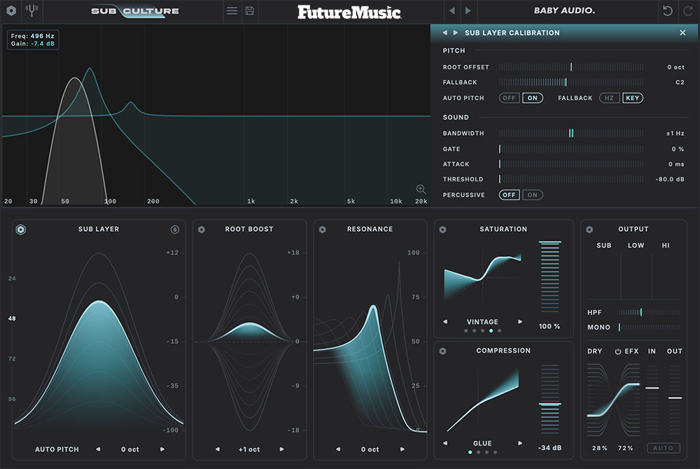Image resolution: width=700 pixels, height=469 pixels.
Task: Click the Root Boost curve display
Action: coord(250,342)
